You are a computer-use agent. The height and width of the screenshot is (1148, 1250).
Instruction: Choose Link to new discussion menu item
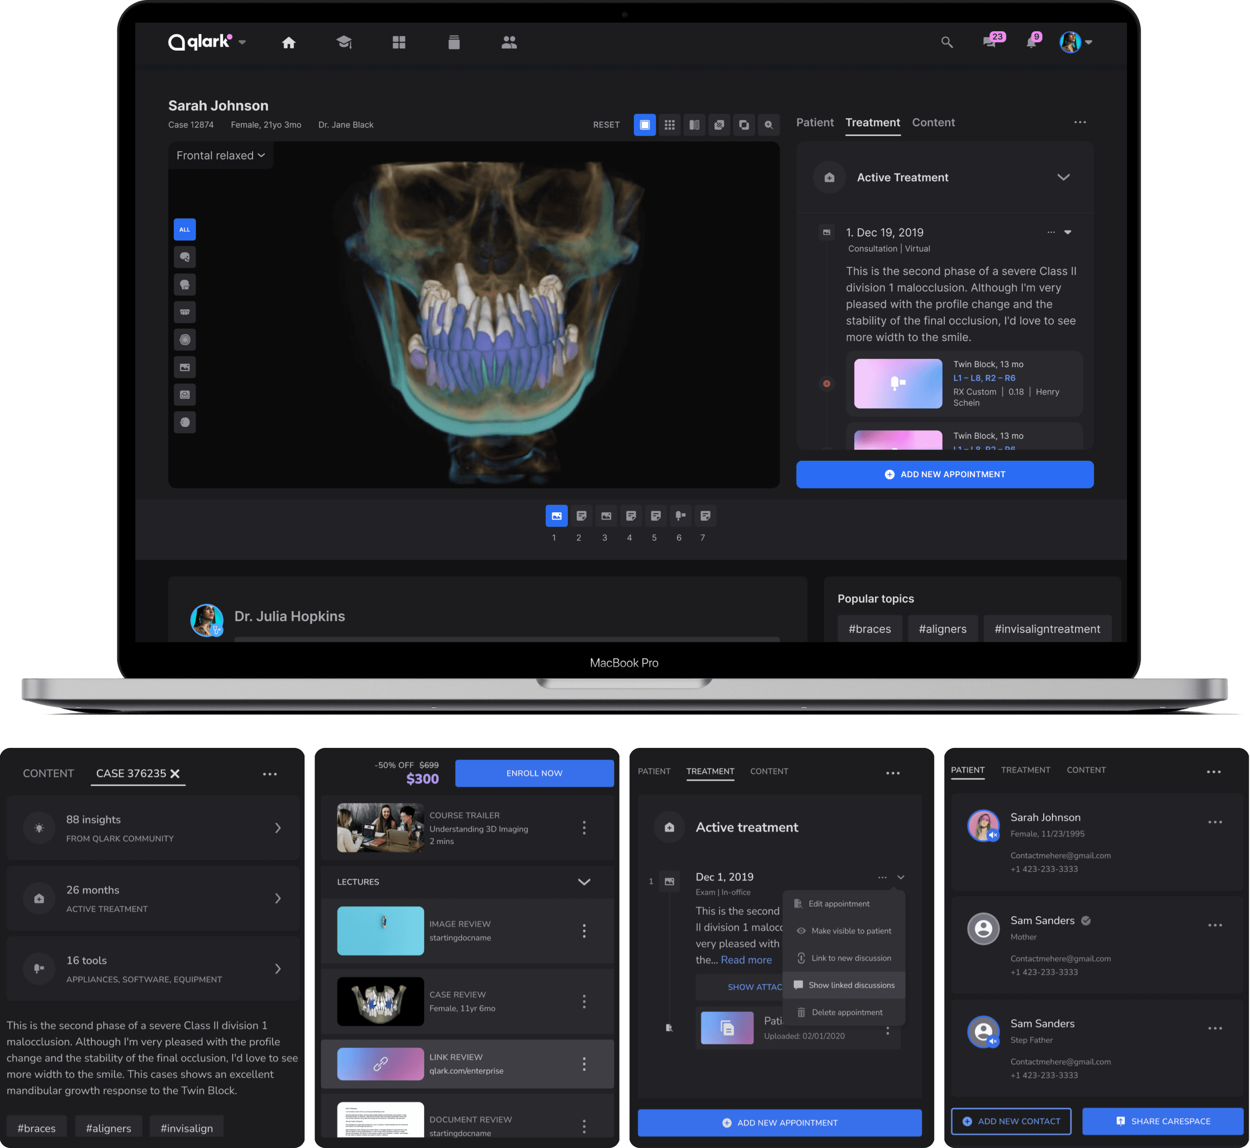pos(843,958)
